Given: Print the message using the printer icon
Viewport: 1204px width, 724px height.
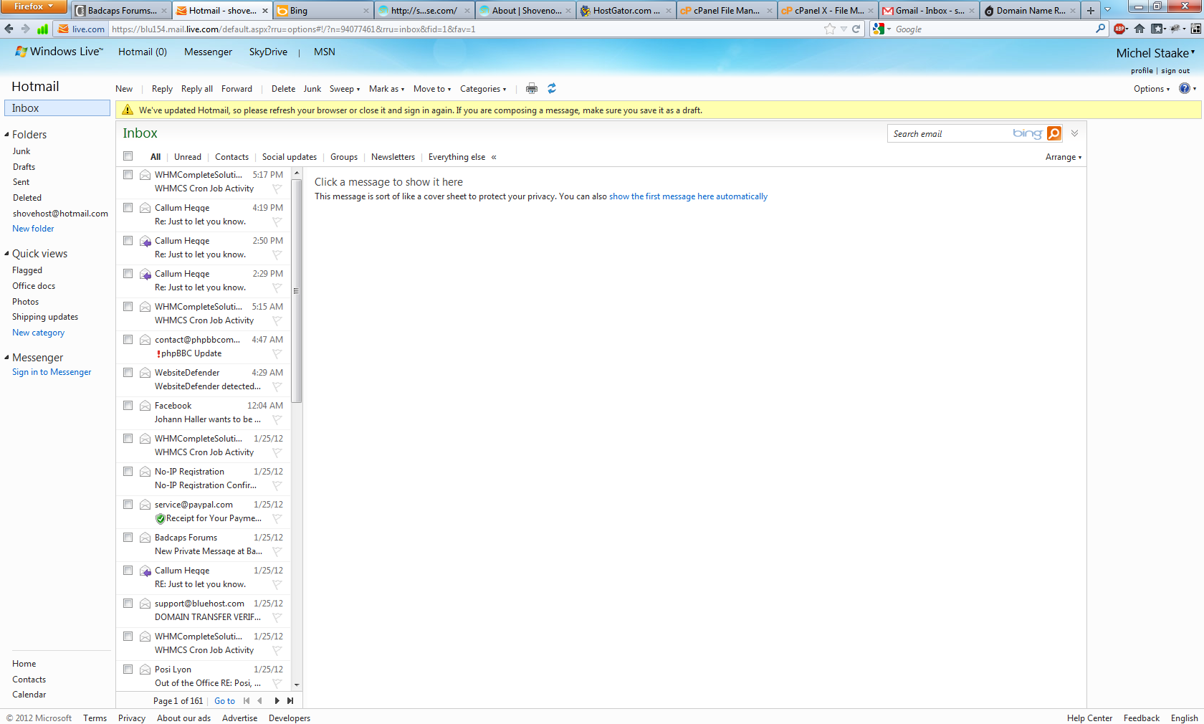Looking at the screenshot, I should 532,89.
